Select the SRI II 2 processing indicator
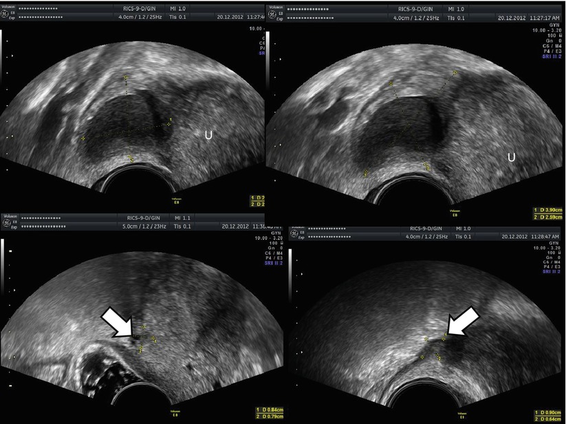The height and width of the screenshot is (424, 566). [551, 56]
